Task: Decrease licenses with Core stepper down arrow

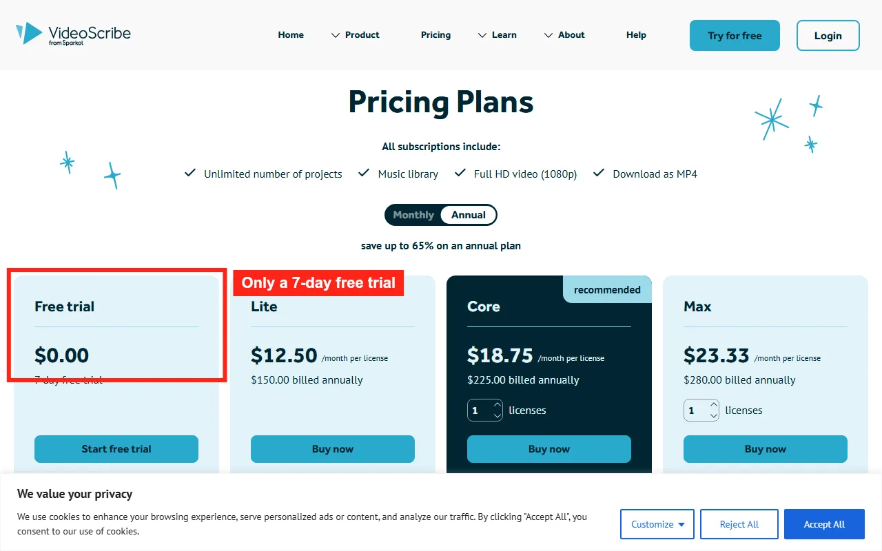Action: [x=498, y=415]
